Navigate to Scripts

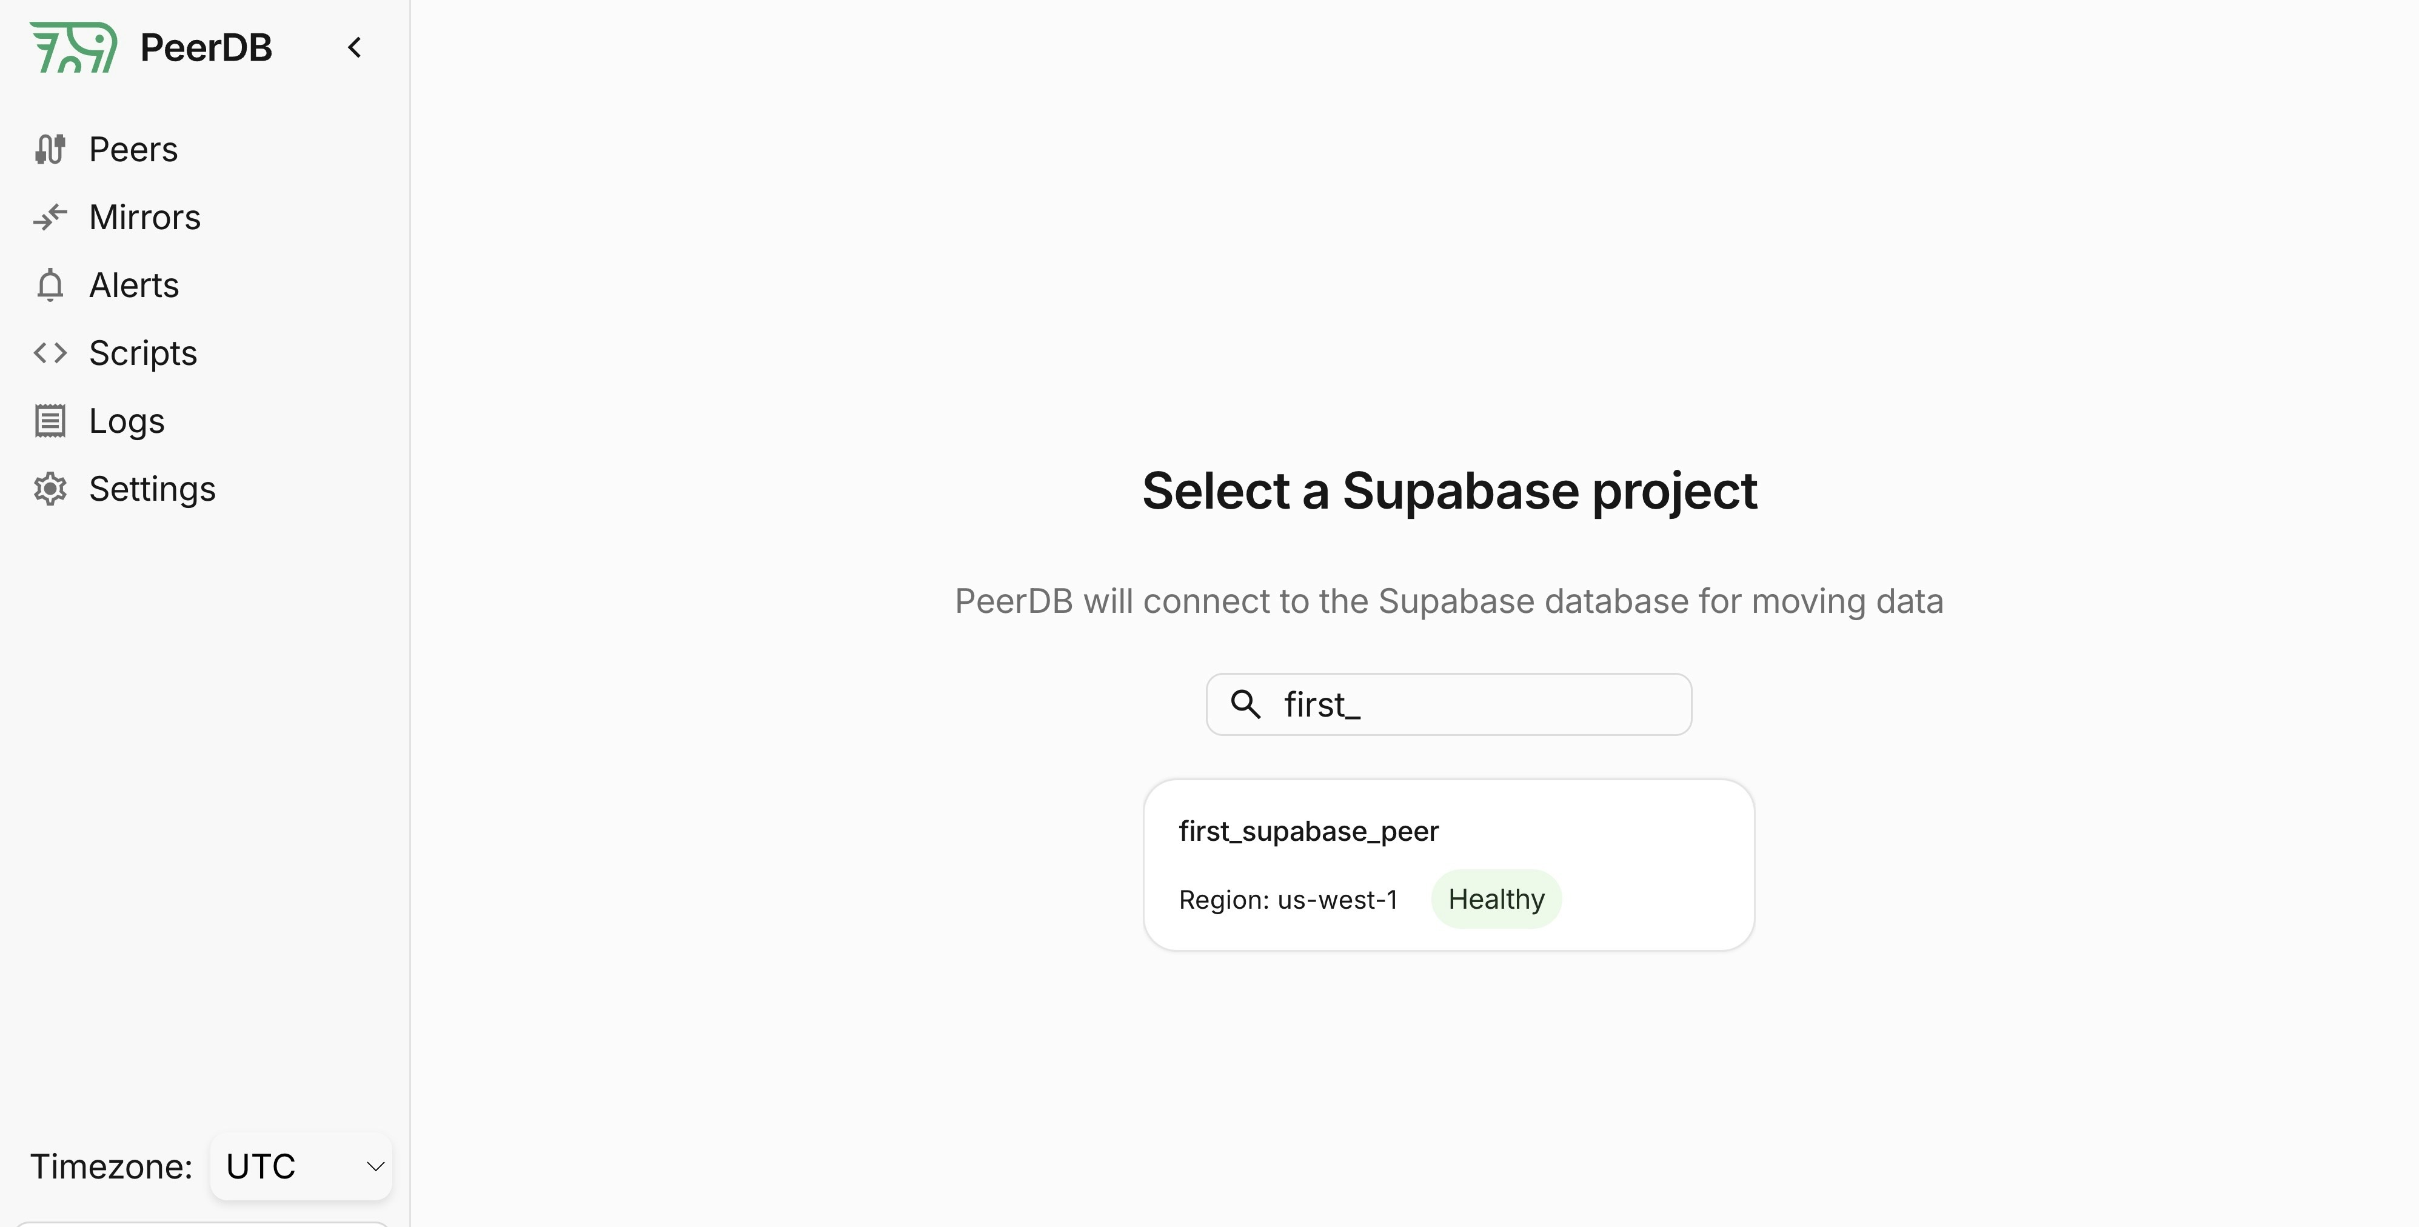coord(142,353)
